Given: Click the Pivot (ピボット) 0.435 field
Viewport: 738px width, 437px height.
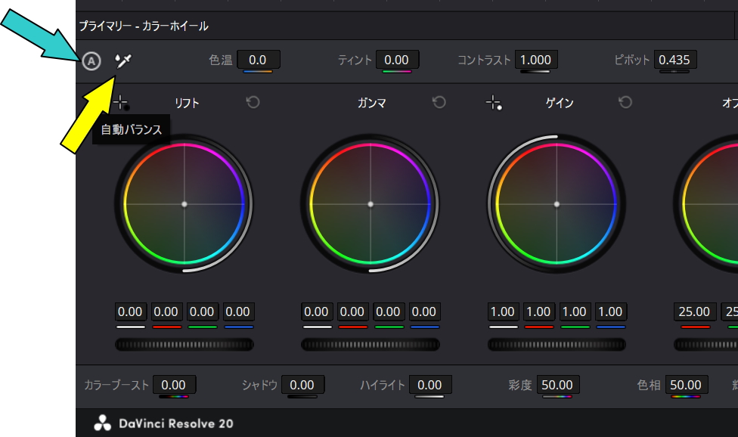Looking at the screenshot, I should 674,60.
